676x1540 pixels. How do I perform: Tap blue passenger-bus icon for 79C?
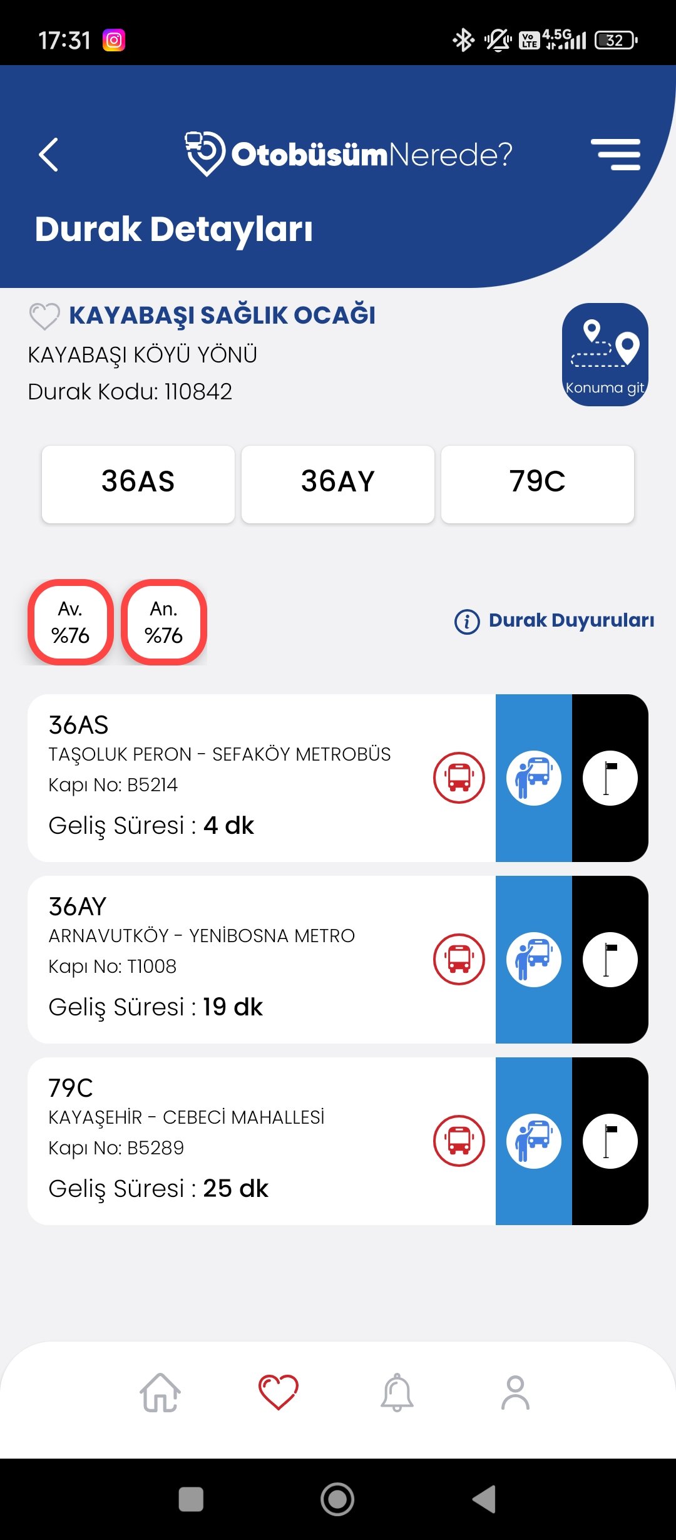[534, 1141]
